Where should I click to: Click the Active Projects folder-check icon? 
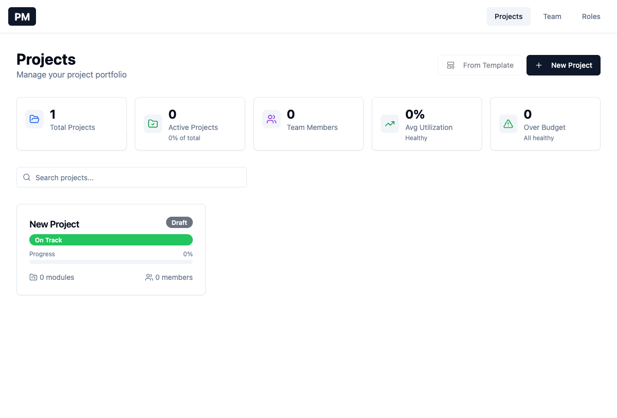pos(153,124)
